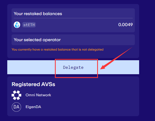Click the Your restaked balances heading
Image resolution: width=155 pixels, height=121 pixels.
(38, 14)
